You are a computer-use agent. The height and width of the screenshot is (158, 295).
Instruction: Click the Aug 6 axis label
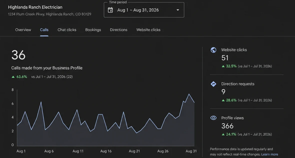(x=49, y=151)
